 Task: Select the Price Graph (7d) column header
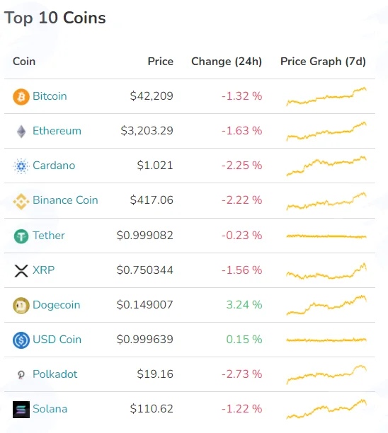click(x=323, y=62)
